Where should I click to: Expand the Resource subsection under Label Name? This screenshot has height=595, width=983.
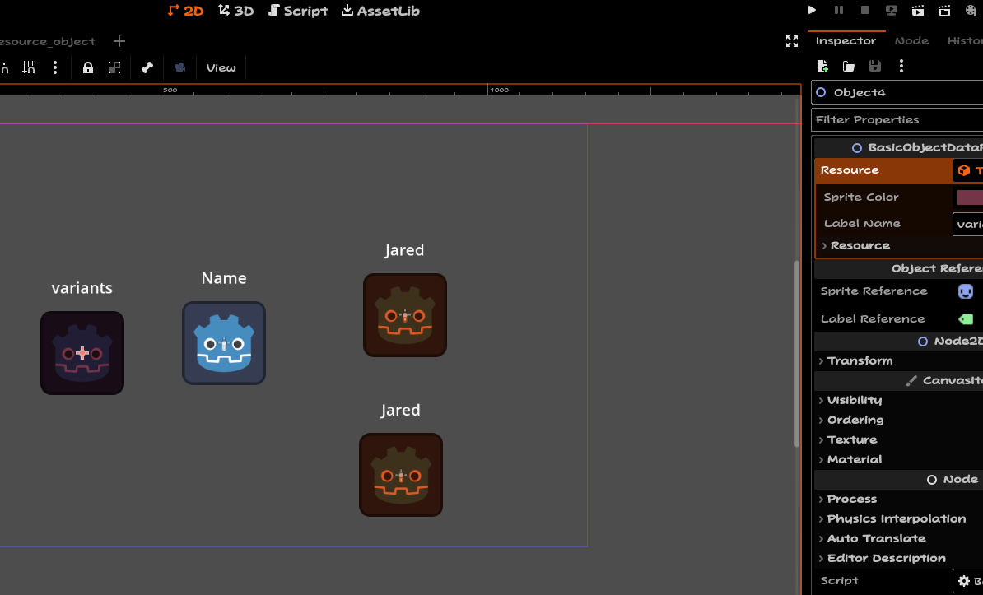859,245
